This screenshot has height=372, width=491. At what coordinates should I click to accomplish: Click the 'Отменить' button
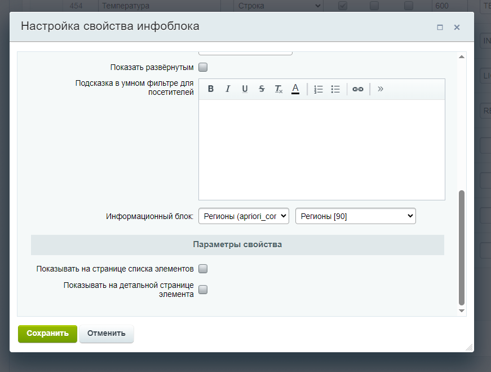pos(107,333)
